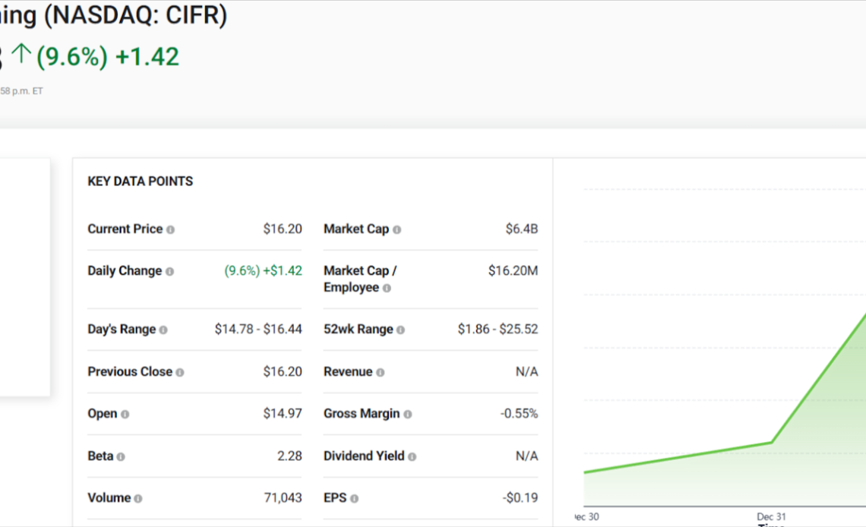
Task: Click info icon next to Revenue
Action: pyautogui.click(x=380, y=373)
